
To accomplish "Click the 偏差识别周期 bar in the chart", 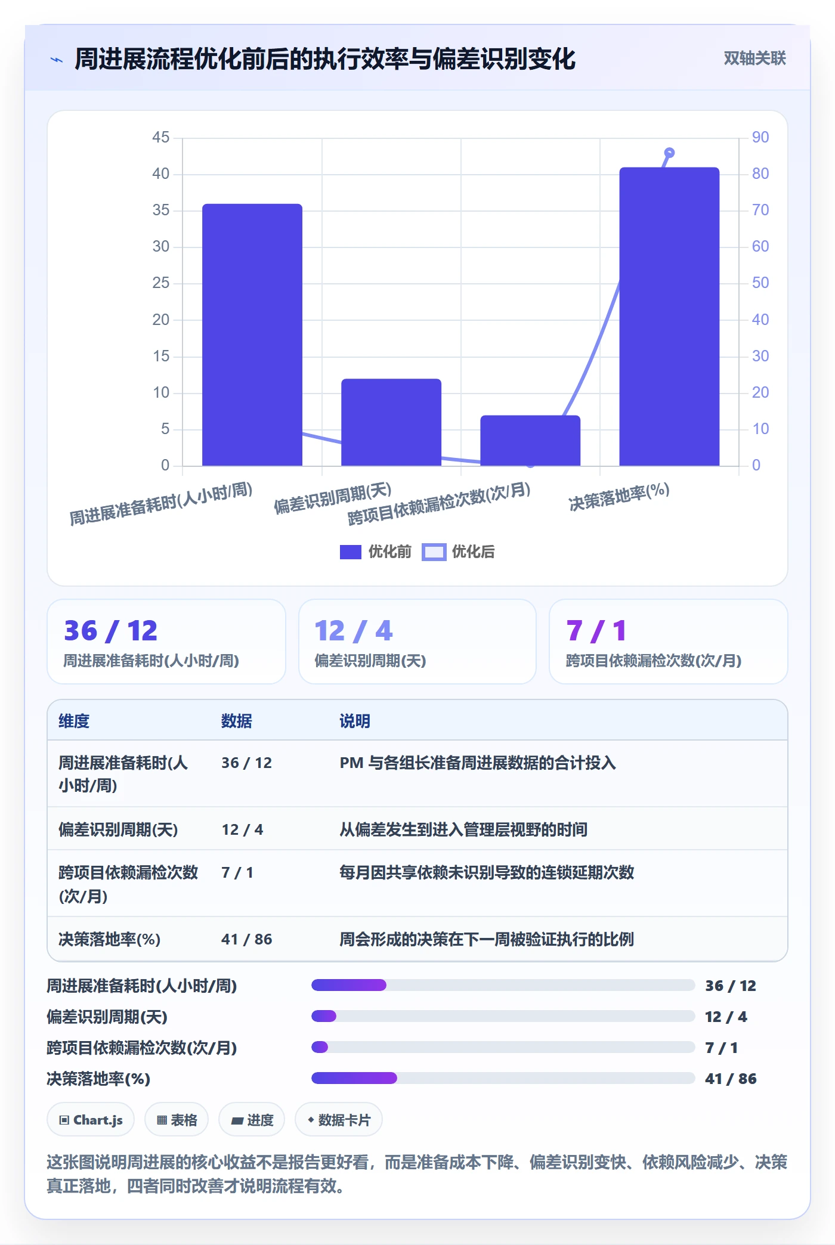I will click(x=391, y=422).
